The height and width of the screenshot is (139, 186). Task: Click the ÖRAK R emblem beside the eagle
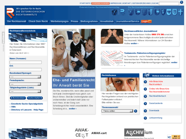tap(123, 12)
